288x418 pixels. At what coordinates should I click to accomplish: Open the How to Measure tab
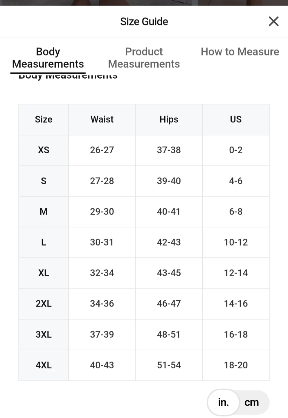click(x=240, y=52)
